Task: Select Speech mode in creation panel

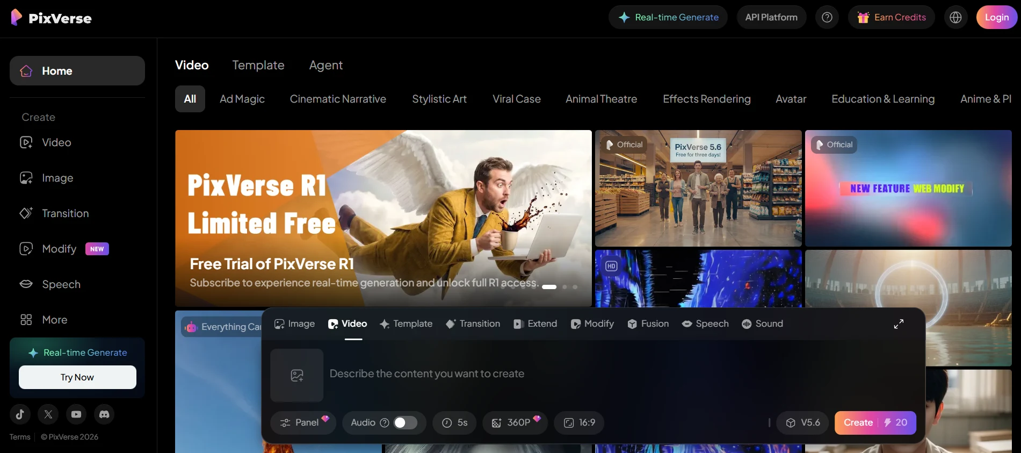Action: 705,323
